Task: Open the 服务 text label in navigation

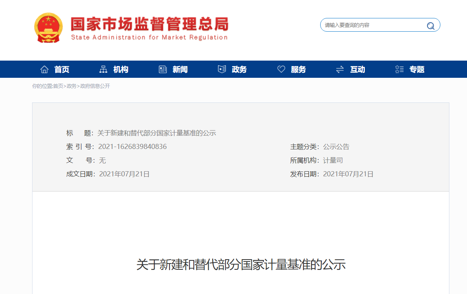Action: pyautogui.click(x=298, y=70)
